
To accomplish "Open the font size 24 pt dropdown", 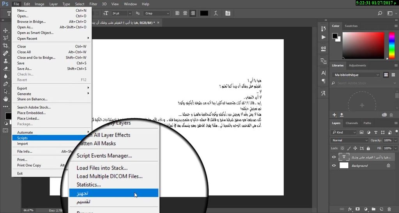I will point(130,13).
